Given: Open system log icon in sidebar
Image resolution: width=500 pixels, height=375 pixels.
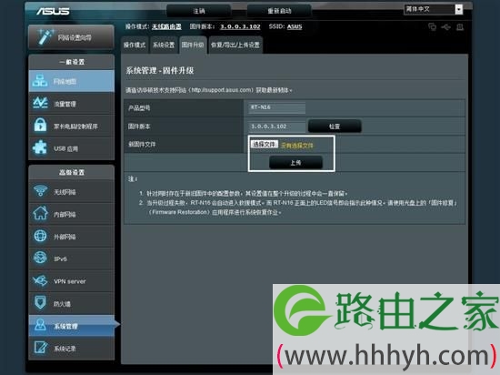Looking at the screenshot, I should pyautogui.click(x=41, y=348).
